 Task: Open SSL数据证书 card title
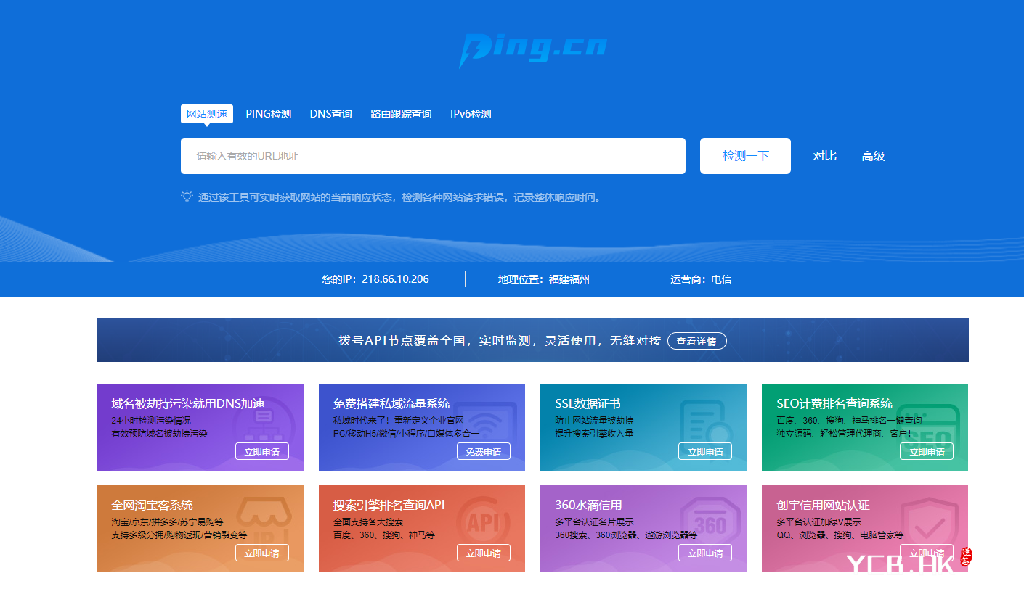pyautogui.click(x=588, y=403)
